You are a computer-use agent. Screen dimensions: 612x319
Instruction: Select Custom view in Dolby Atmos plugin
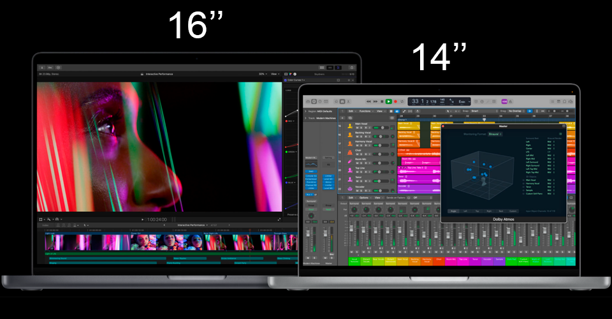pyautogui.click(x=513, y=211)
